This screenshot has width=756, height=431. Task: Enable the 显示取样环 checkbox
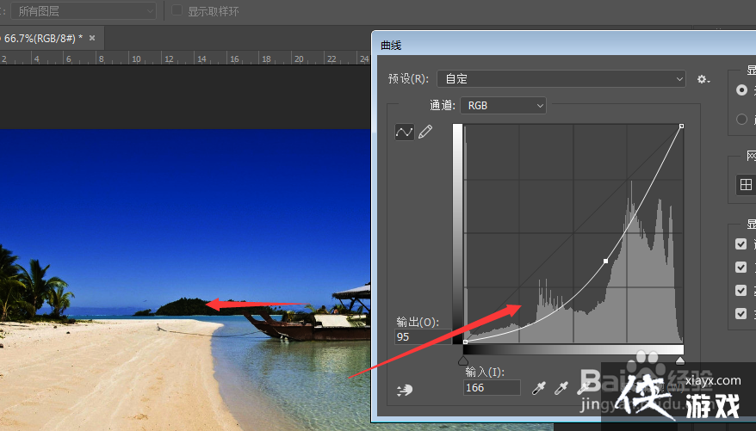pos(177,11)
